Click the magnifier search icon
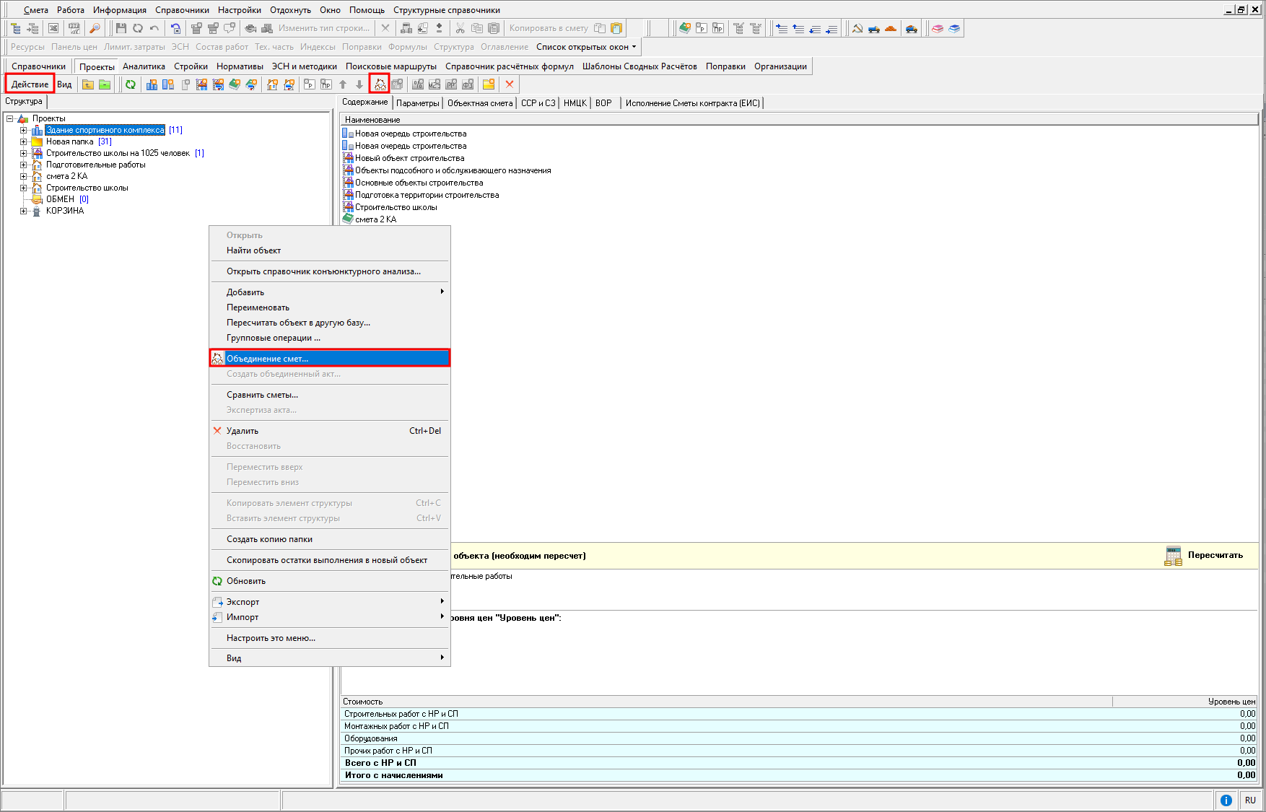Image resolution: width=1266 pixels, height=812 pixels. point(95,29)
